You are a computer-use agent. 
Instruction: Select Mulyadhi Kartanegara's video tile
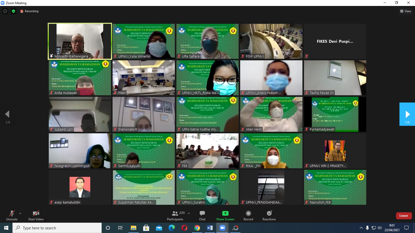coord(80,41)
